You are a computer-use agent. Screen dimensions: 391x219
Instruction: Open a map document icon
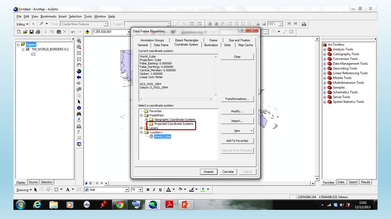tap(25, 32)
